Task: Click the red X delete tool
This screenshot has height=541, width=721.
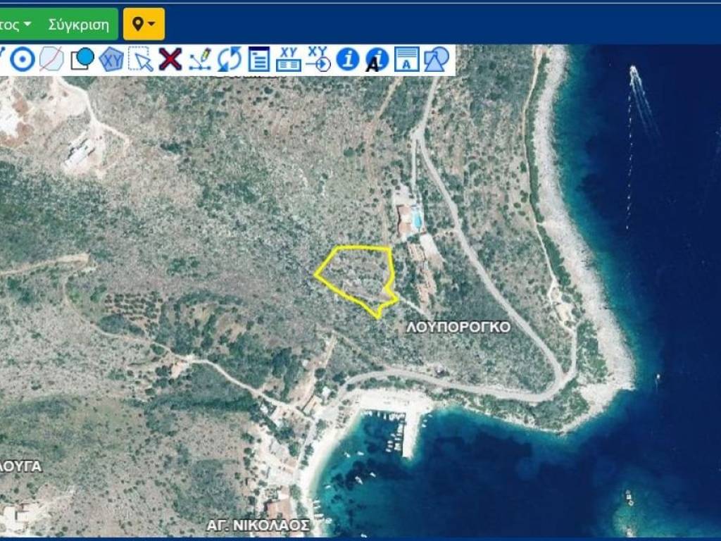Action: (170, 60)
